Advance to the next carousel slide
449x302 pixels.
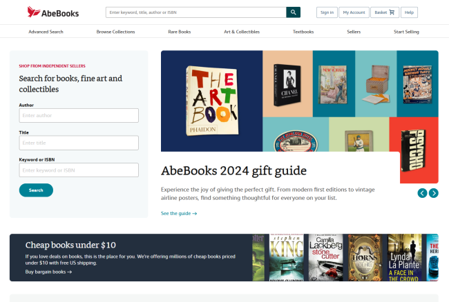[434, 193]
